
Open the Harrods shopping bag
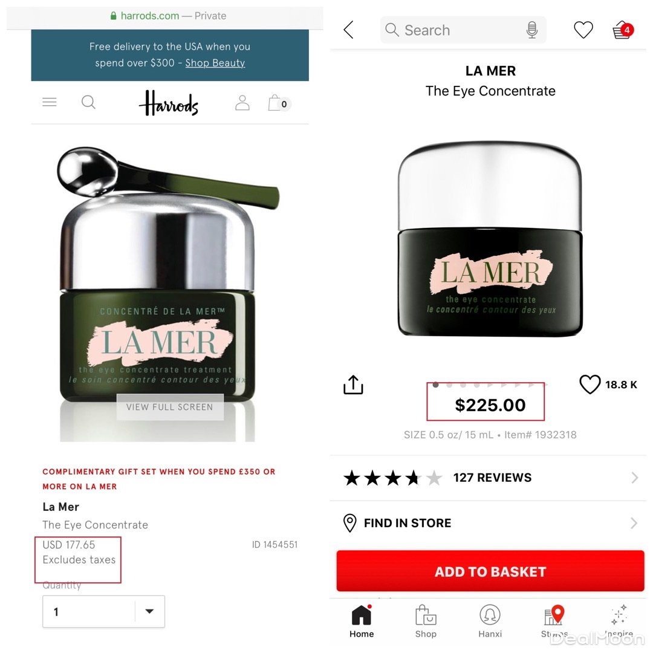(279, 103)
